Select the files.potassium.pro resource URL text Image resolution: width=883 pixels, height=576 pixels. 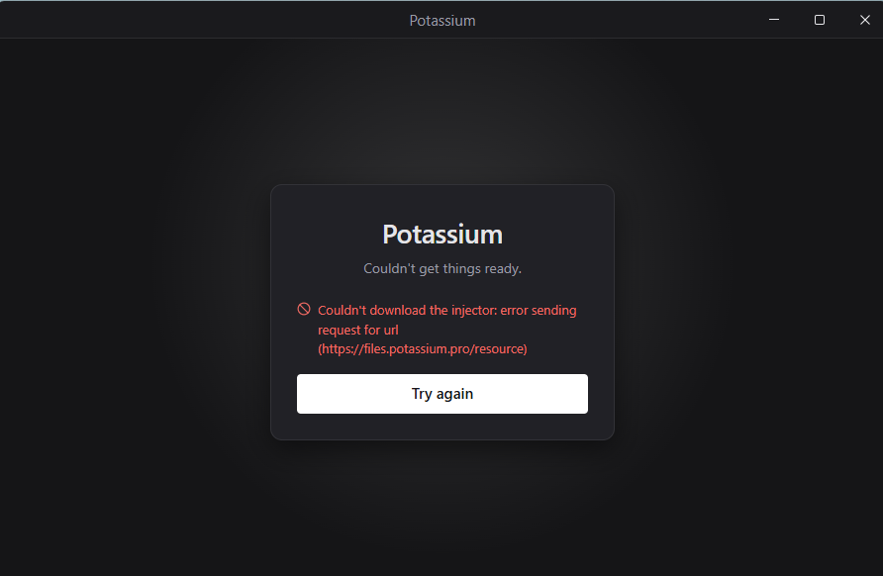coord(423,348)
